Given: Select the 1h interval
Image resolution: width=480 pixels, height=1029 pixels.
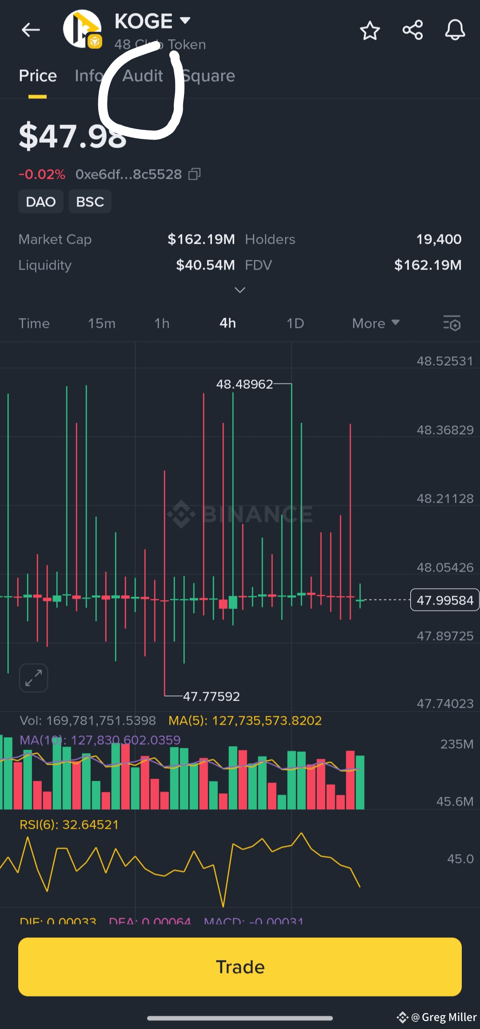Looking at the screenshot, I should tap(162, 323).
